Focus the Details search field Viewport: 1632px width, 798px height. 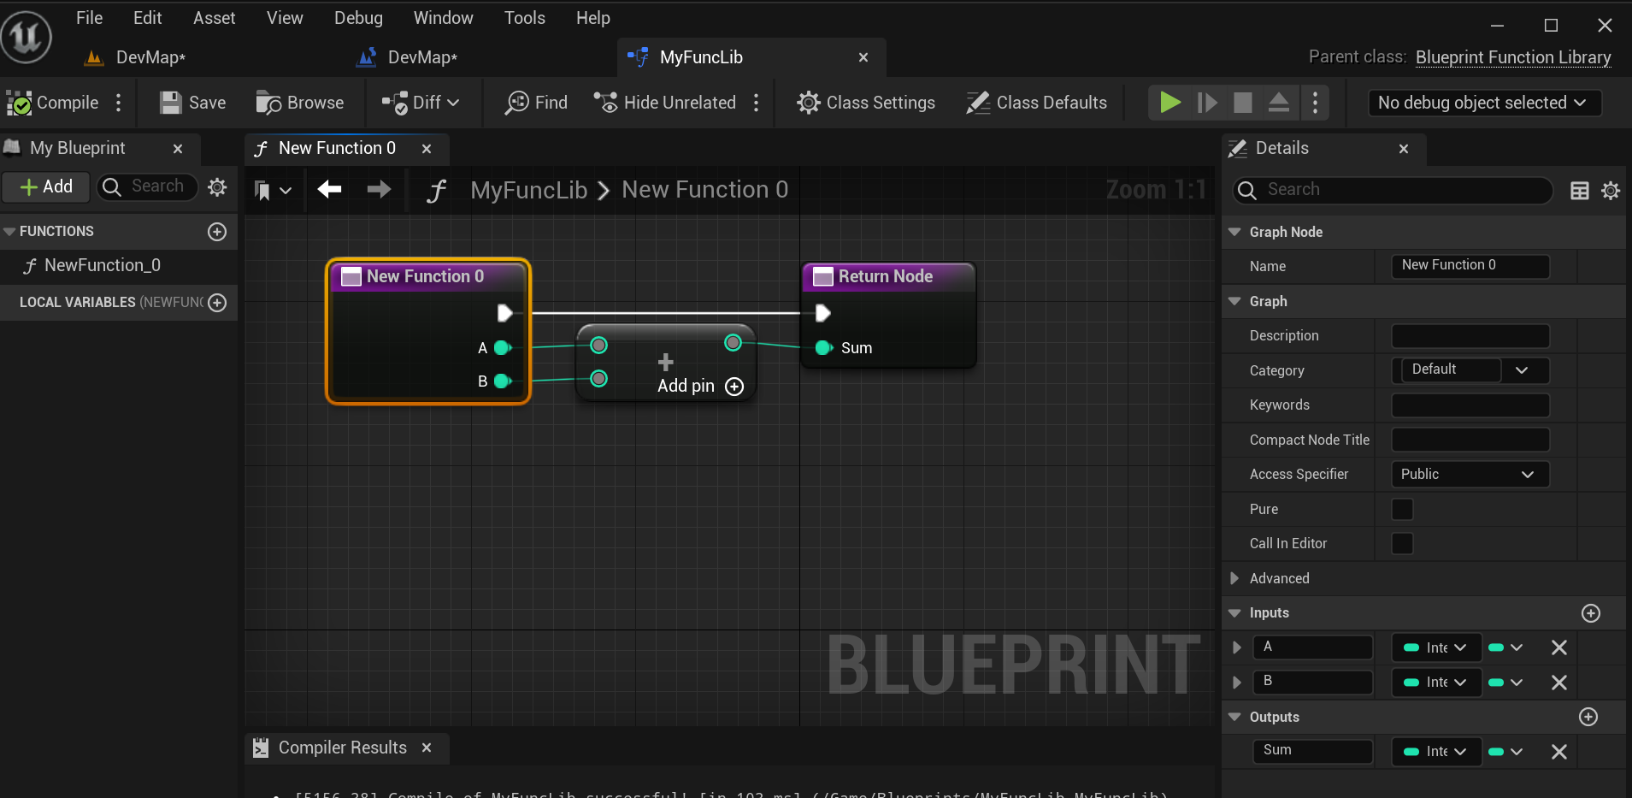click(x=1393, y=190)
